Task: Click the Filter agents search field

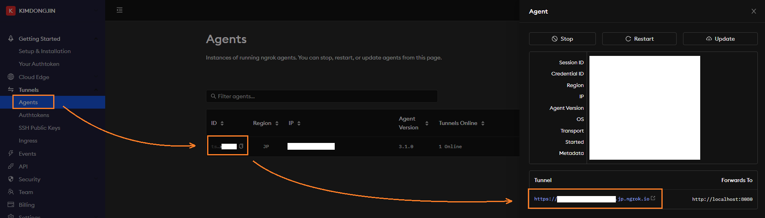Action: pyautogui.click(x=322, y=96)
